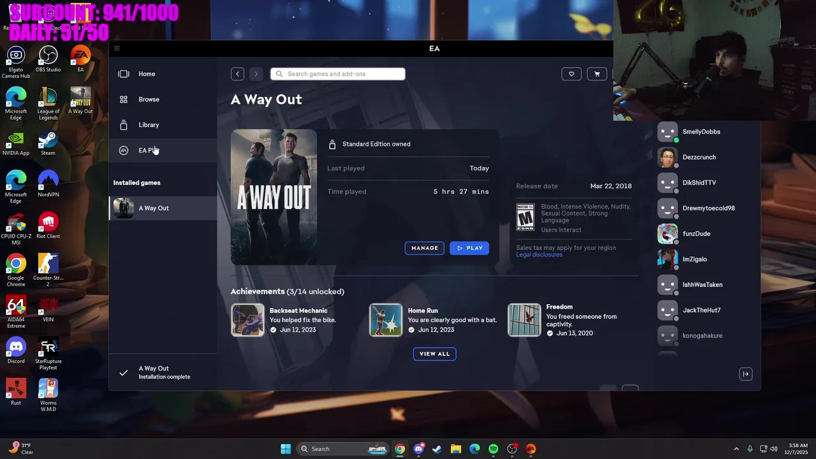The height and width of the screenshot is (459, 816).
Task: Open VEIN desktop icon
Action: (x=48, y=309)
